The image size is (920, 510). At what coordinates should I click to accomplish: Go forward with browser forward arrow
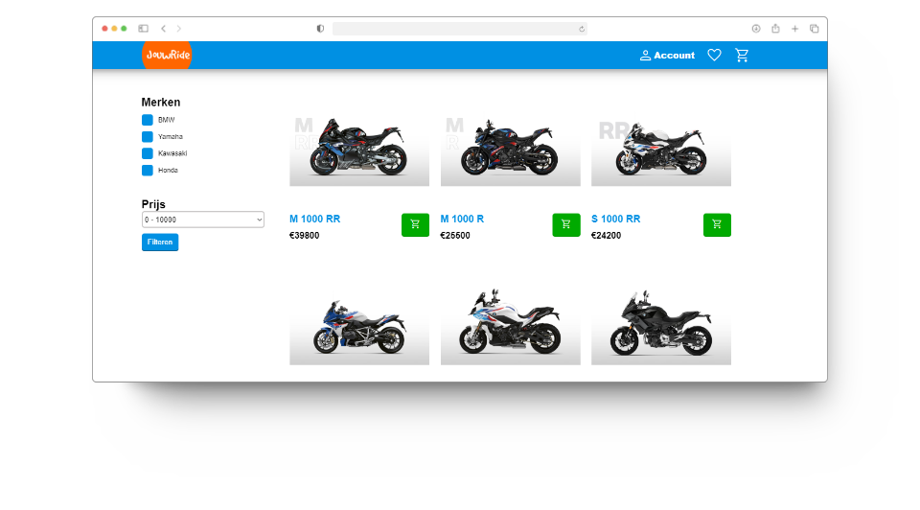click(x=179, y=28)
